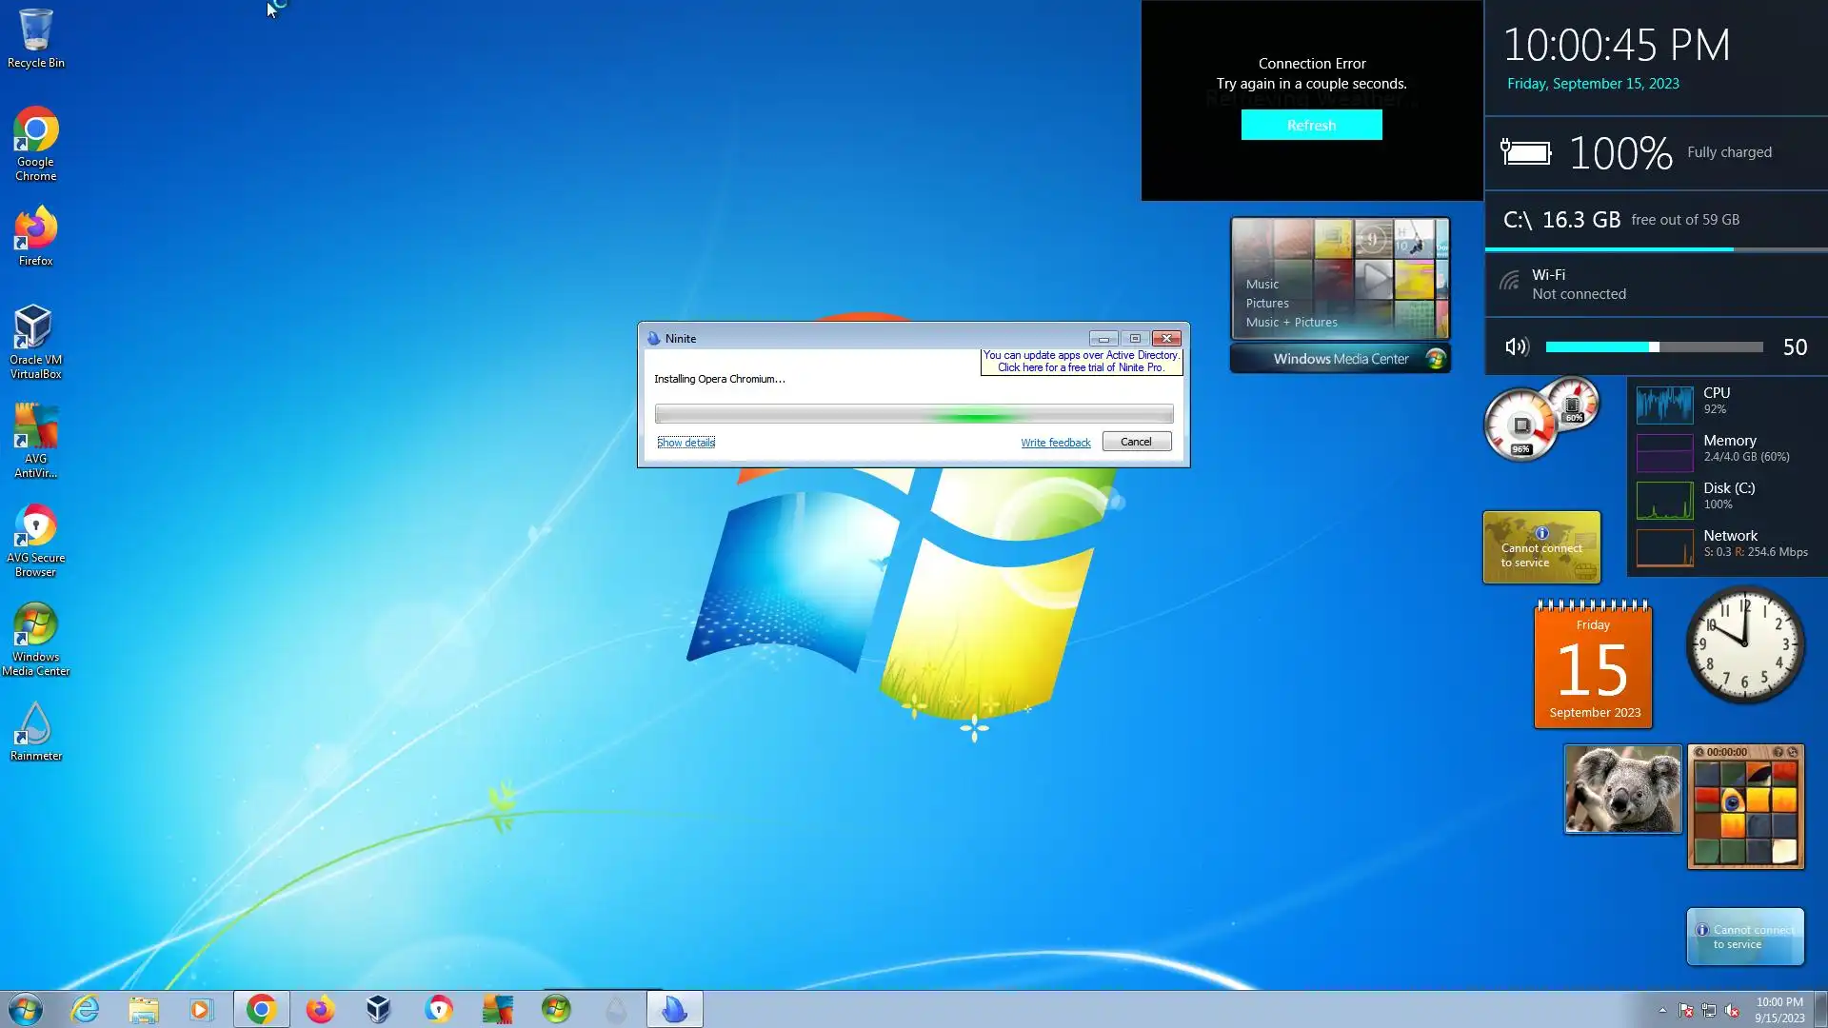
Task: Click Windows Explorer folder in taskbar
Action: (144, 1009)
